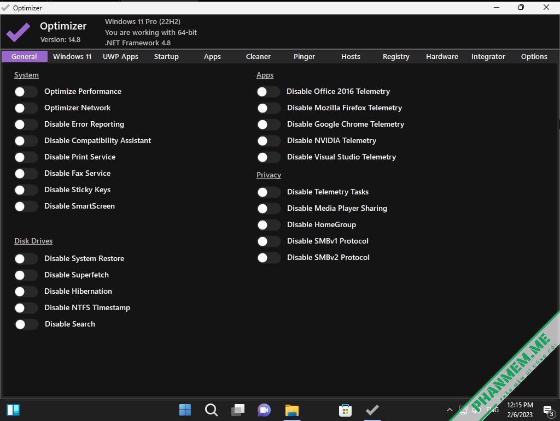This screenshot has width=560, height=421.
Task: Toggle Disable Visual Studio Telemetry
Action: click(269, 158)
